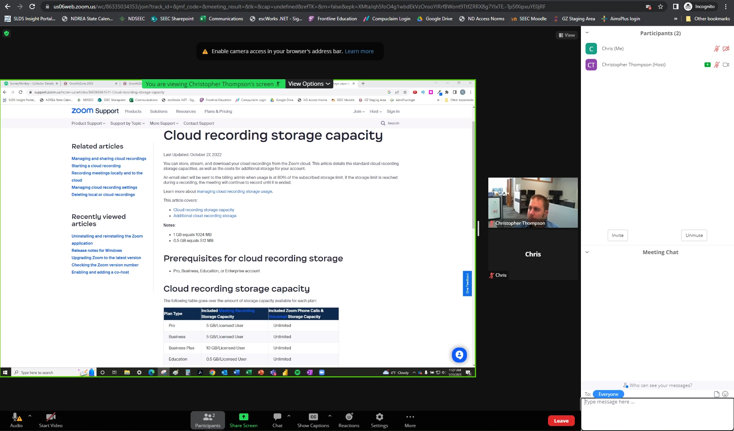
Task: Open the Chat icon in toolbar
Action: tap(277, 417)
